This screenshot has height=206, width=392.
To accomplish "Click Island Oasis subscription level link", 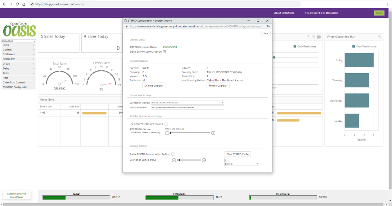I will [16, 197].
